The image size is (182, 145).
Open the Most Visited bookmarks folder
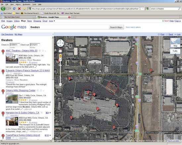6,13
